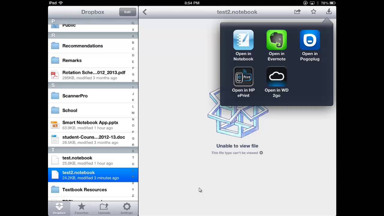Open the Public folder
384x216 pixels.
93,26
